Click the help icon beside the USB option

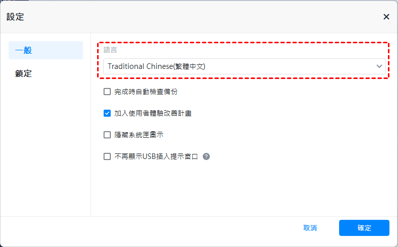206,156
